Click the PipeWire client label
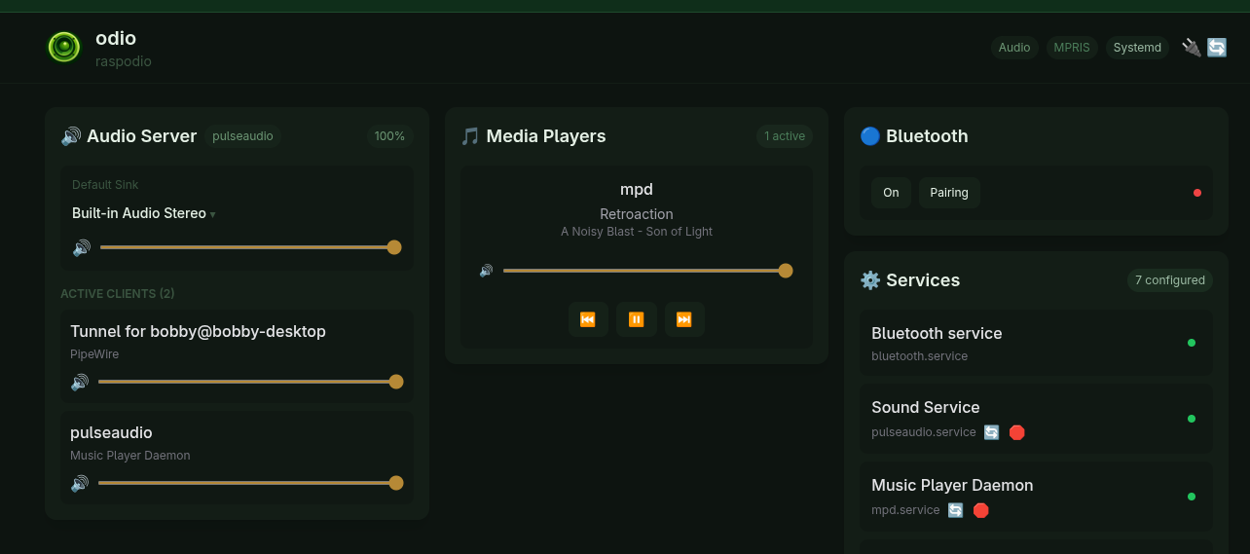 94,354
